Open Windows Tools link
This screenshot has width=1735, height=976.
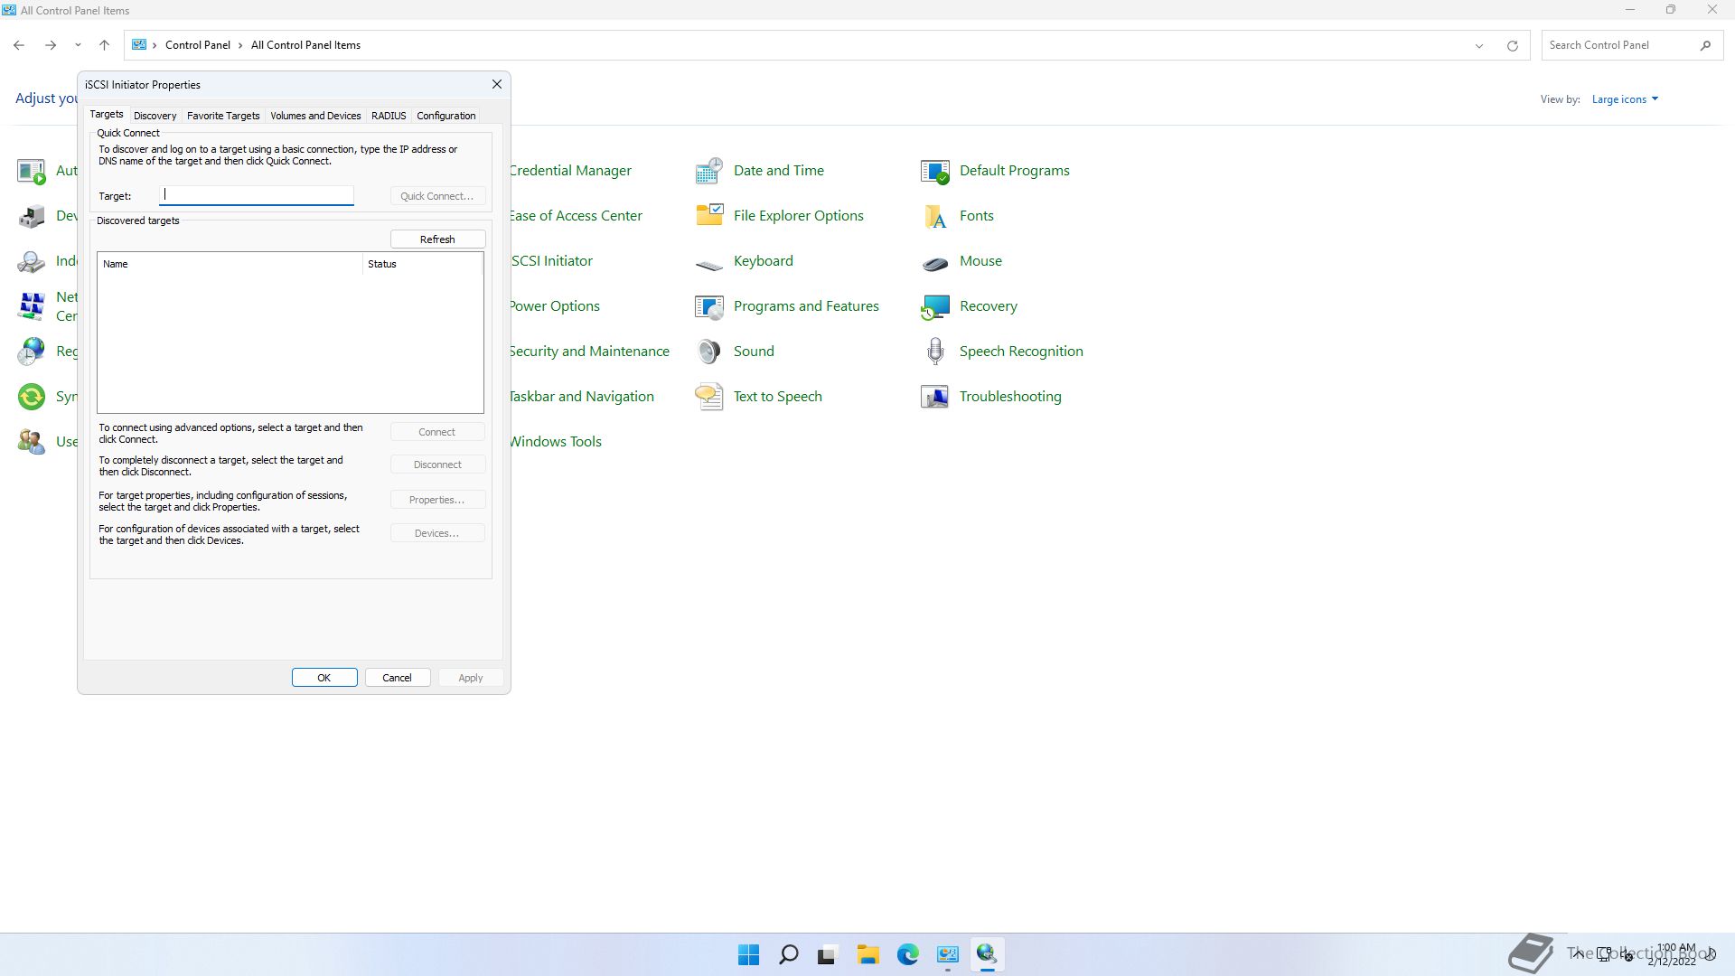pyautogui.click(x=555, y=442)
